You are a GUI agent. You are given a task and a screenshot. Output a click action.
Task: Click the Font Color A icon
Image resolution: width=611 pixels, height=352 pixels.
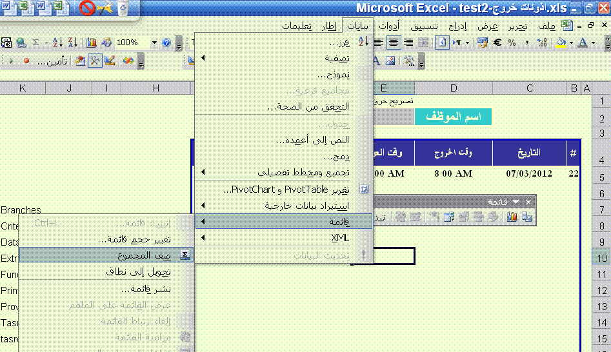(x=583, y=43)
